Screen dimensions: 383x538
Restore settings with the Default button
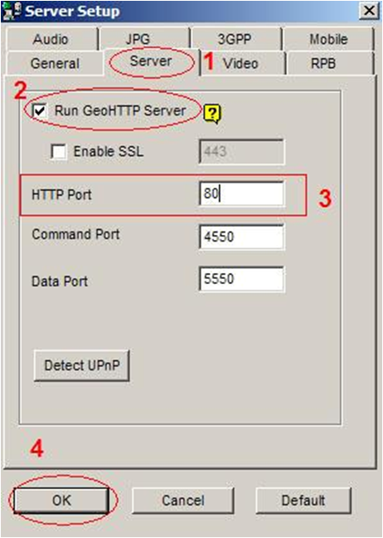point(303,501)
